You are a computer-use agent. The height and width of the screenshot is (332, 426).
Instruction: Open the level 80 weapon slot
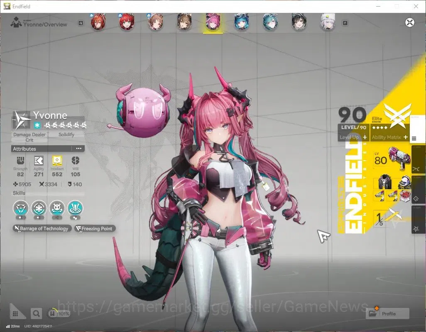pos(392,159)
